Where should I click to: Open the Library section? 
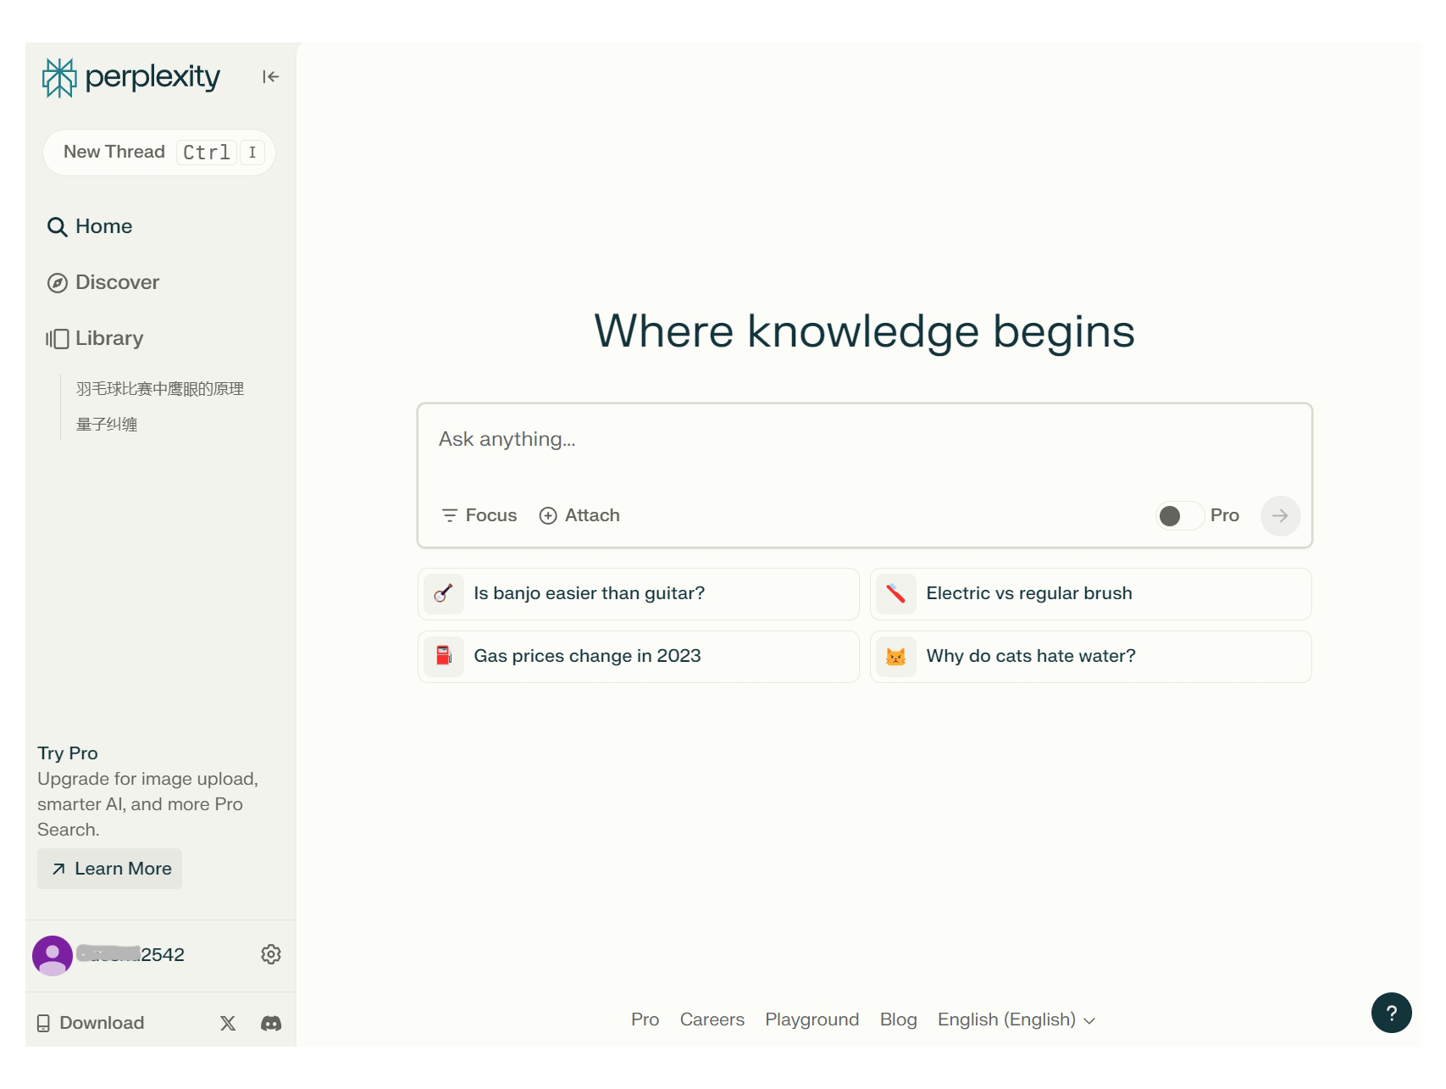95,338
